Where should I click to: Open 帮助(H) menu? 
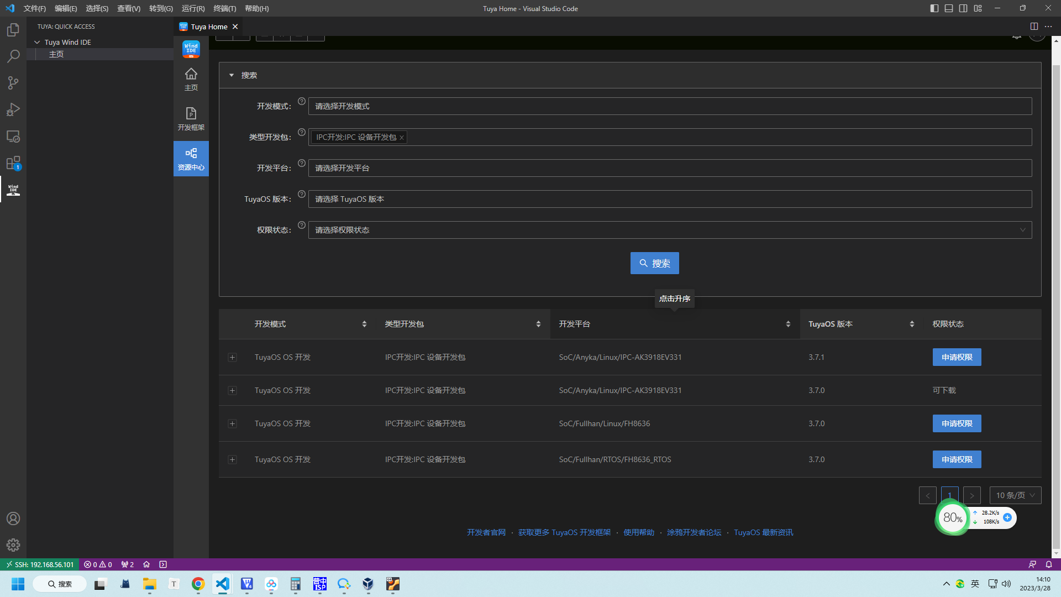click(x=256, y=8)
